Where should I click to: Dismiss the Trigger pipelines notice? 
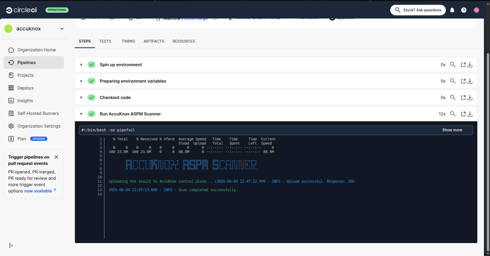(56, 157)
